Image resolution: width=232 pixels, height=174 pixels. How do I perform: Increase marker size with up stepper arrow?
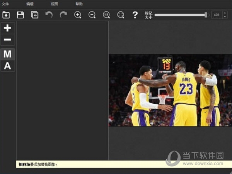[225, 13]
